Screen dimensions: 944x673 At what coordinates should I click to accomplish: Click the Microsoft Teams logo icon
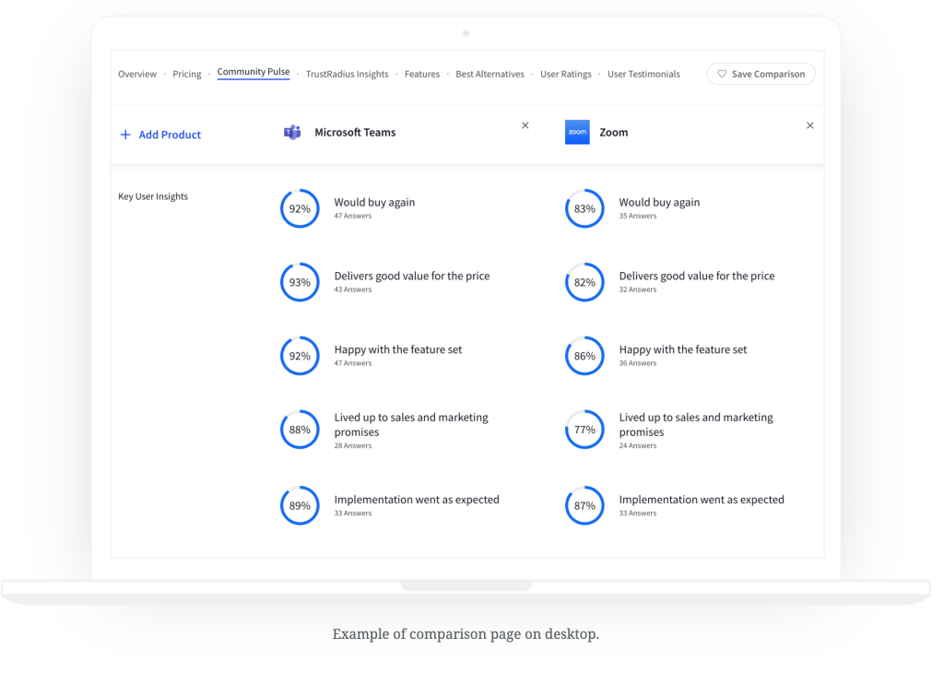[292, 133]
